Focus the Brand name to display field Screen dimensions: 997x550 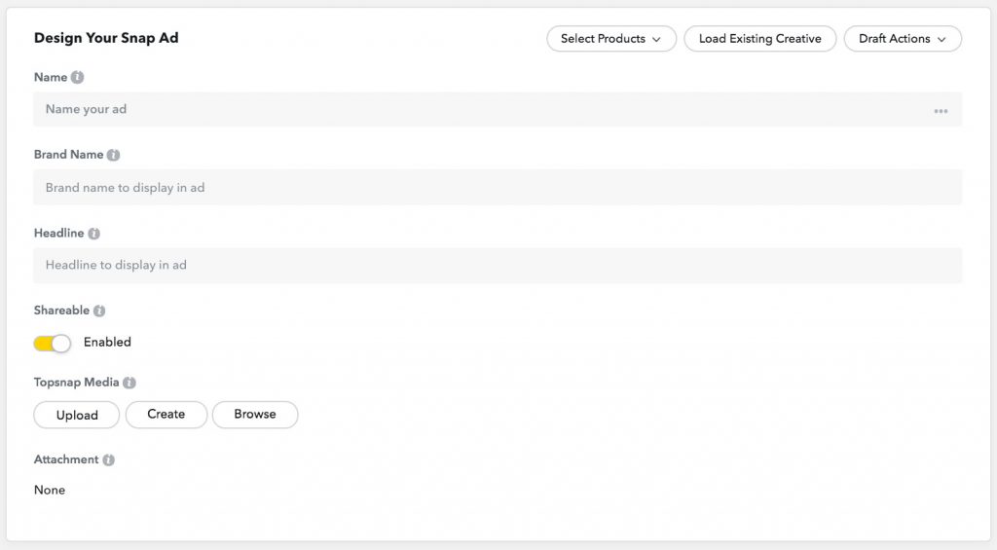click(498, 188)
